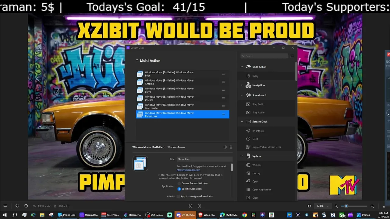Click the Photos fullscreen arrows icon
The width and height of the screenshot is (390, 219).
pos(384,206)
